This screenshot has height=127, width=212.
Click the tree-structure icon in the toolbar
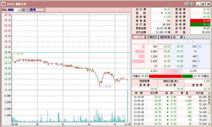[27, 10]
